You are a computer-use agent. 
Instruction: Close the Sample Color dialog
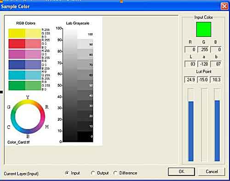coord(224,6)
